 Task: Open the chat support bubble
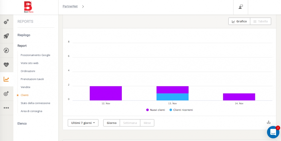(273, 132)
